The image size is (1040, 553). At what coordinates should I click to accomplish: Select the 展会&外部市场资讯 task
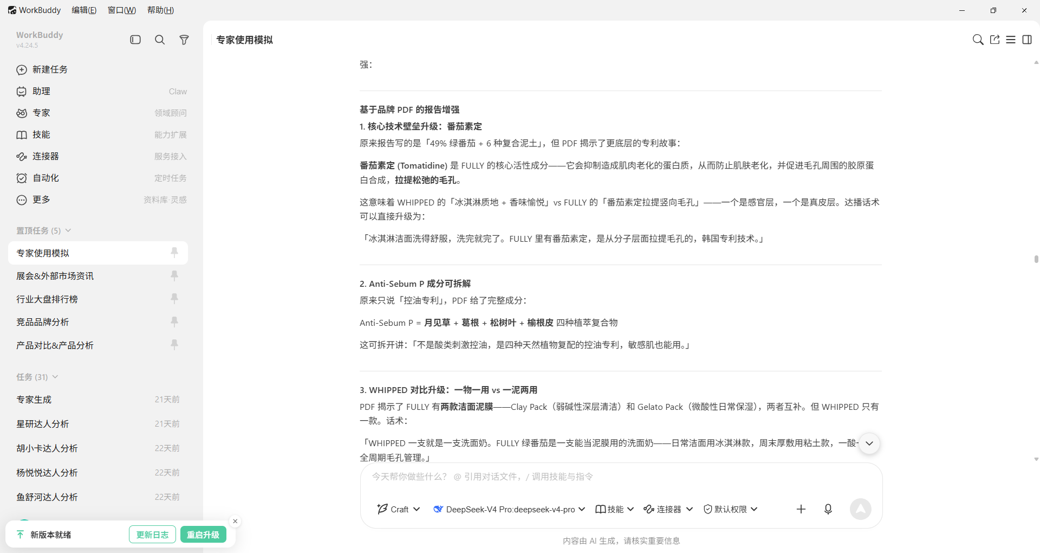point(98,276)
